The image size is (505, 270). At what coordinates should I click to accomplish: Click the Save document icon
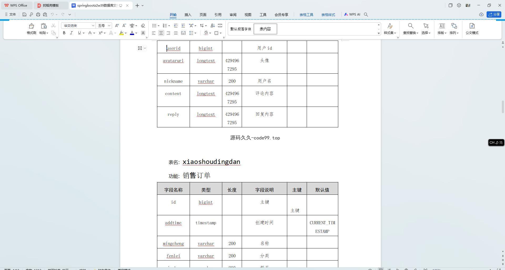[24, 14]
